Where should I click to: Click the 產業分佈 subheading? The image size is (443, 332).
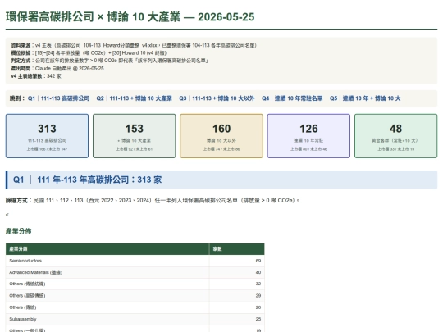(18, 231)
